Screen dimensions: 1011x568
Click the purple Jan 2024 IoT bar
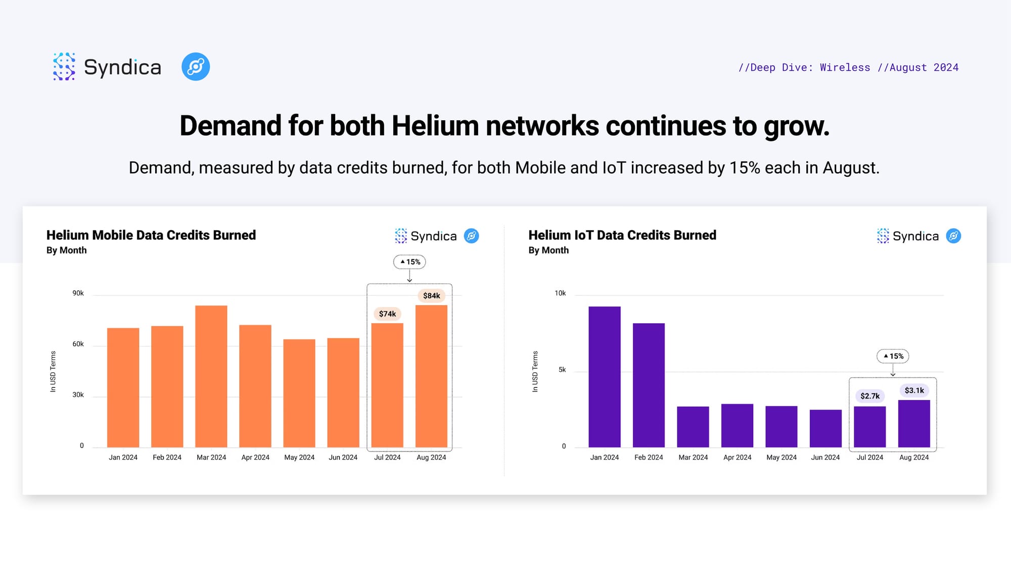coord(605,377)
